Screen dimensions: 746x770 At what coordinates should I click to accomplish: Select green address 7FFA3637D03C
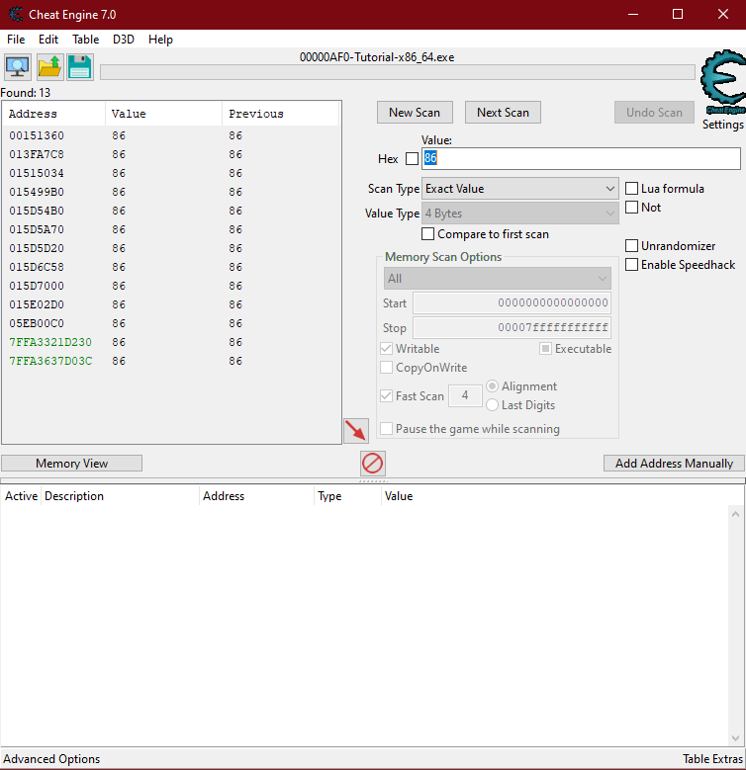(50, 361)
